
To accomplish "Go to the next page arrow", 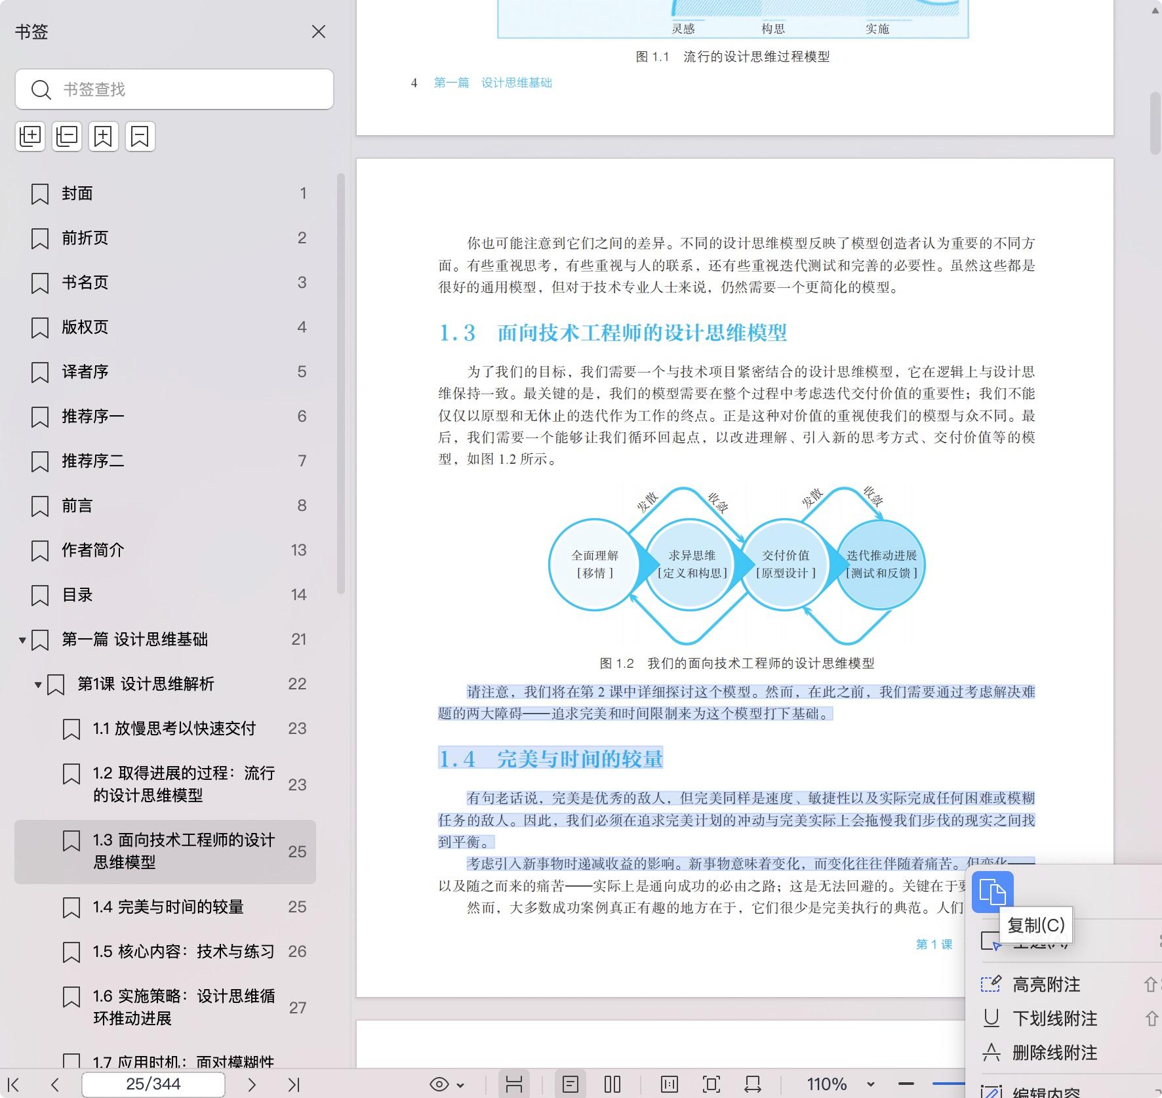I will pyautogui.click(x=252, y=1084).
